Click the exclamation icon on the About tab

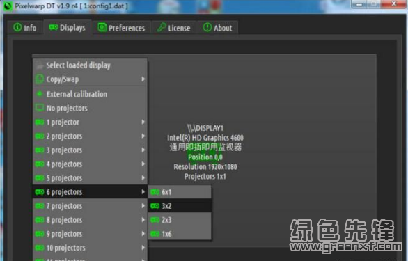[207, 27]
